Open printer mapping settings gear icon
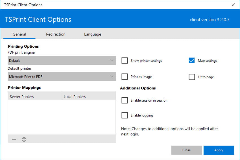This screenshot has width=240, height=160. point(24,139)
